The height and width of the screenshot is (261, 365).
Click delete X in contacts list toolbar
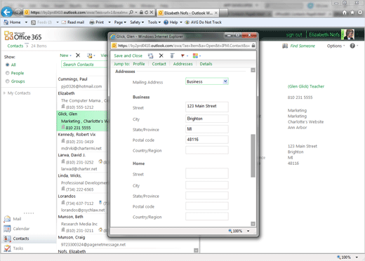[x=78, y=55]
